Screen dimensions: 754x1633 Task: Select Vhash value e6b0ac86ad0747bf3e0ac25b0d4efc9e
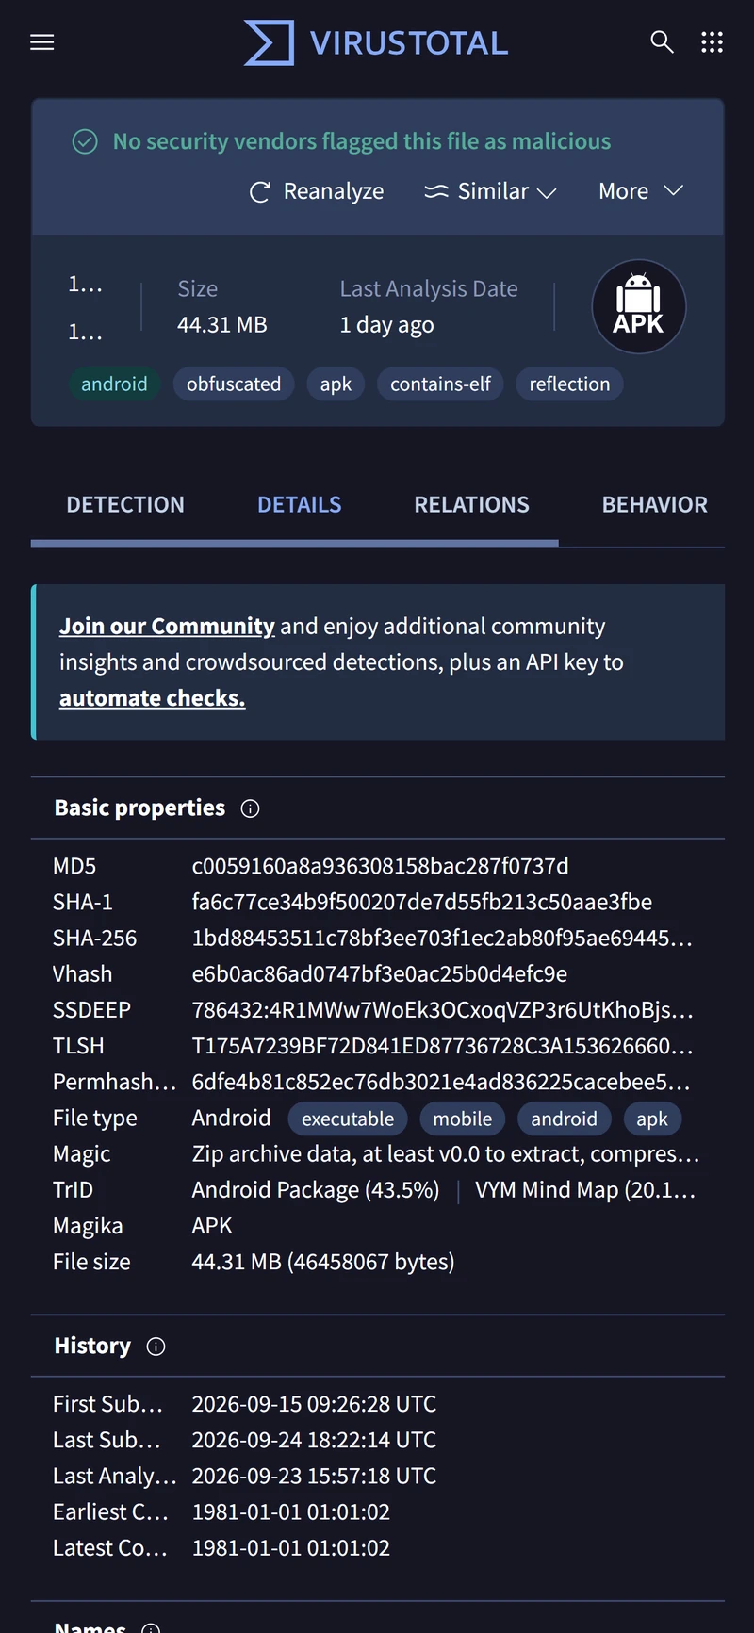(379, 973)
